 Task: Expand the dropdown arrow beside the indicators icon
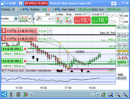(30, 18)
